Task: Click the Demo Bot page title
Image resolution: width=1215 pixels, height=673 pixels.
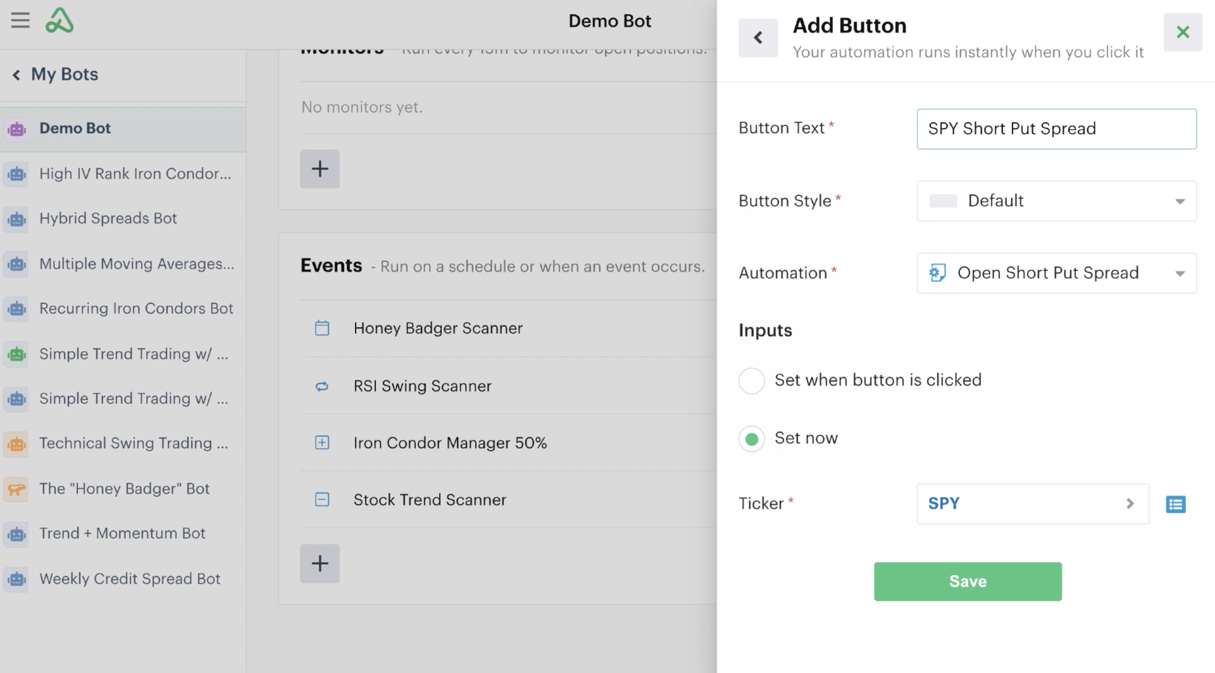Action: point(610,21)
